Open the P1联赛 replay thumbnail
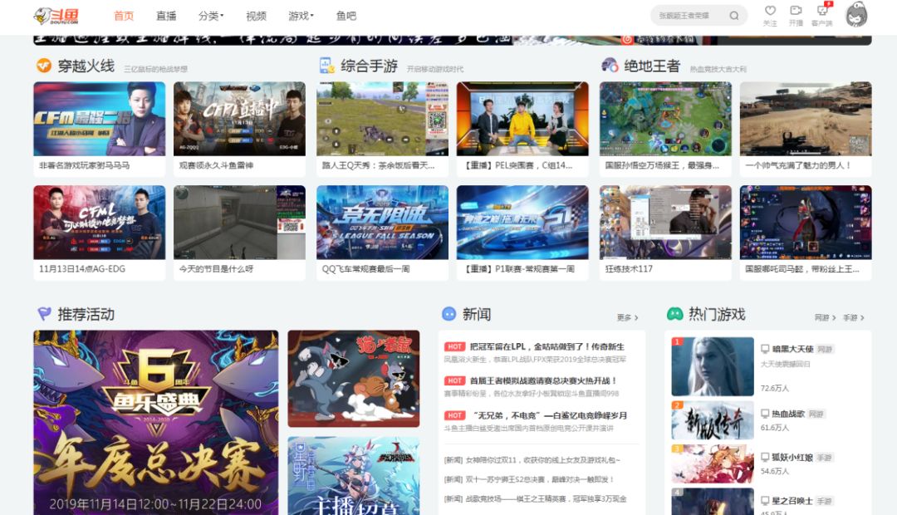 click(x=522, y=222)
